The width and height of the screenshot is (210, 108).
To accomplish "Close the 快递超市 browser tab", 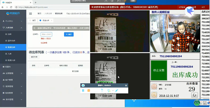I will point(31,3).
